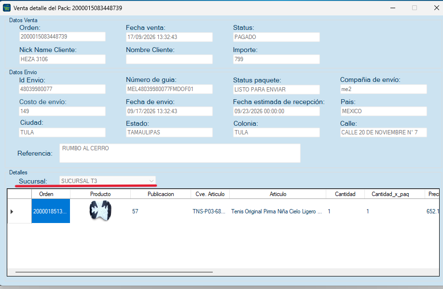Click the Id Envio field 48039980077

(x=62, y=89)
